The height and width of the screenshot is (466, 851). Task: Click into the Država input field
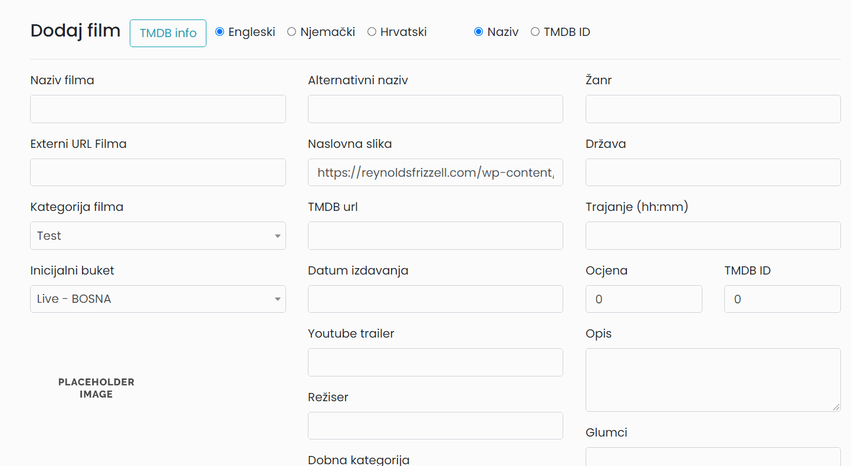[713, 172]
